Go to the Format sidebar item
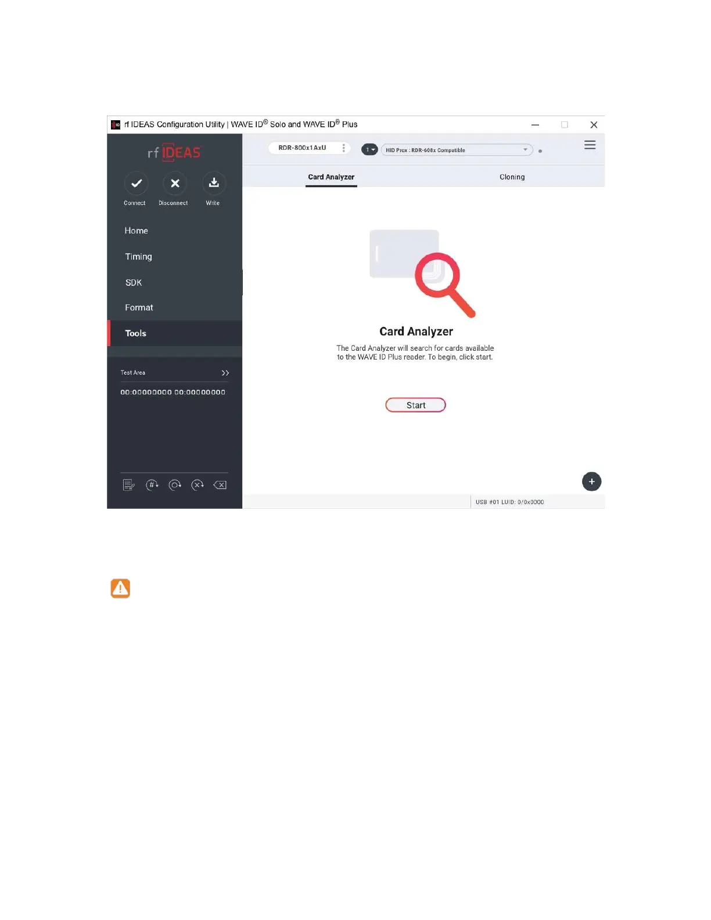The image size is (711, 920). point(139,308)
